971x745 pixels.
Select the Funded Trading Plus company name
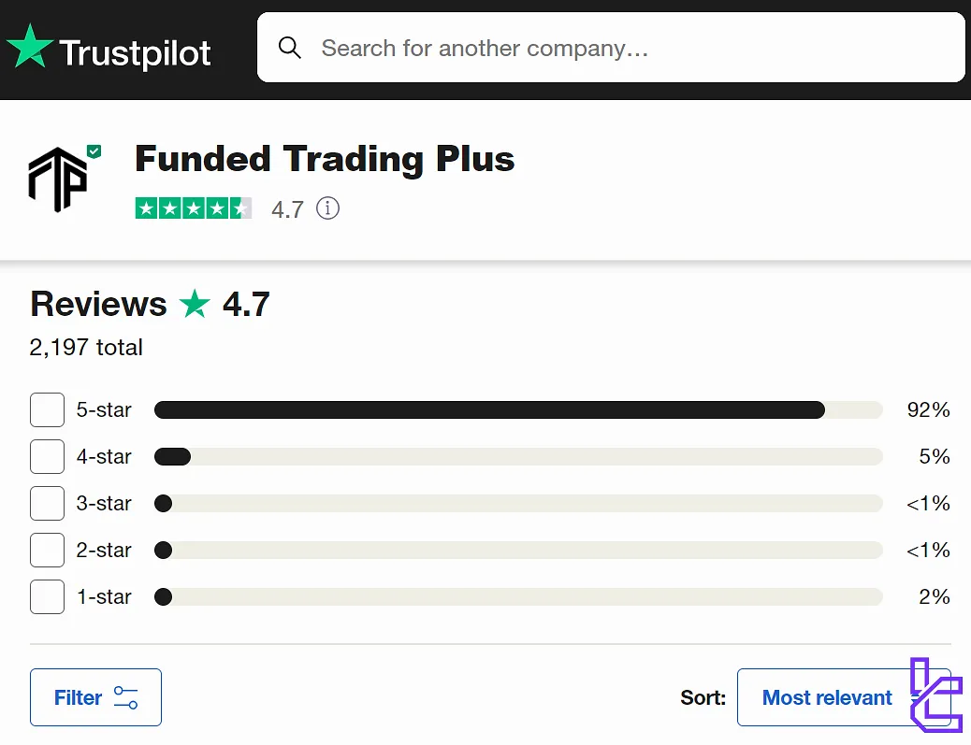[325, 159]
